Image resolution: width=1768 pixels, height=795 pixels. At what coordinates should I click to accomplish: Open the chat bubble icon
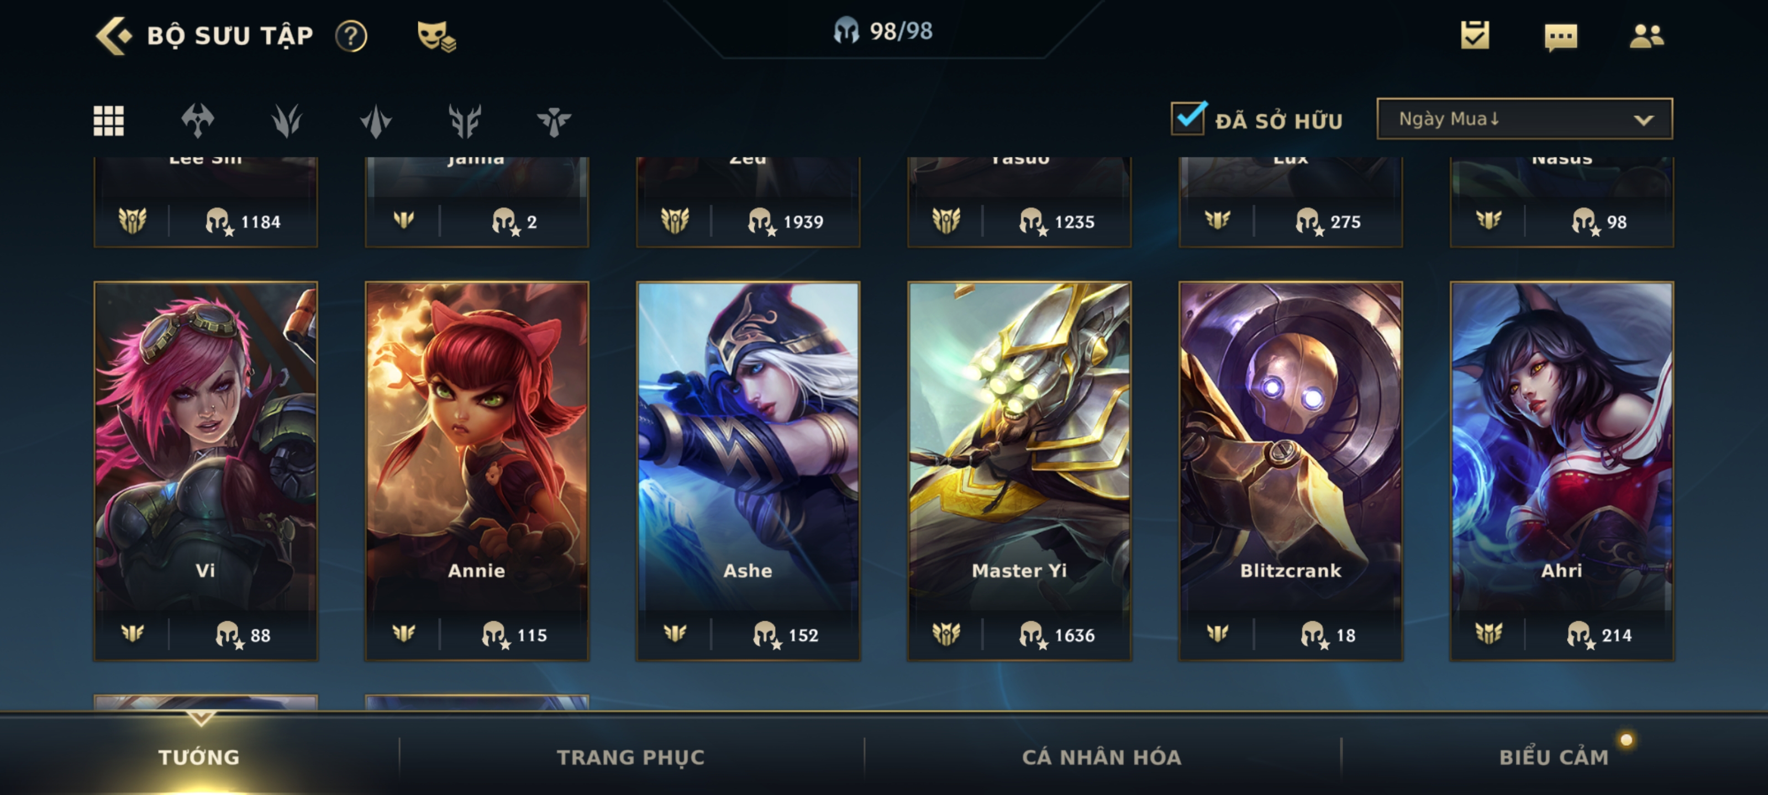point(1560,36)
